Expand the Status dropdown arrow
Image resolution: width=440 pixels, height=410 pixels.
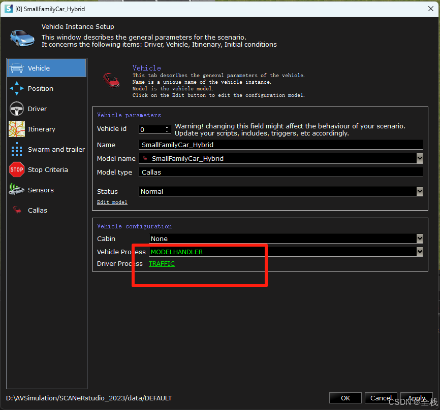420,192
